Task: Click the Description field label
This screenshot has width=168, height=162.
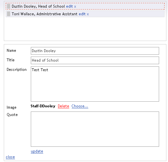Action: pos(17,70)
